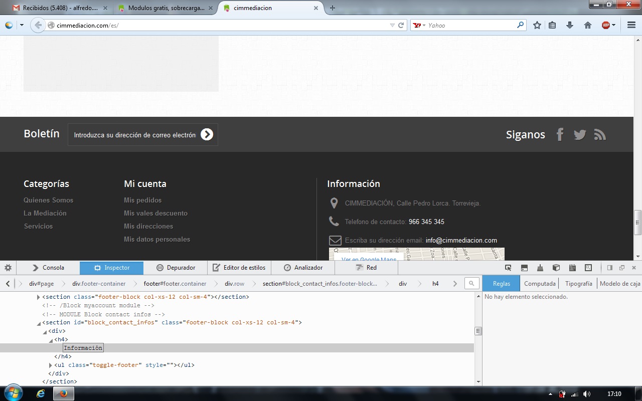Click the site identity globe icon
642x401 pixels.
(x=51, y=25)
